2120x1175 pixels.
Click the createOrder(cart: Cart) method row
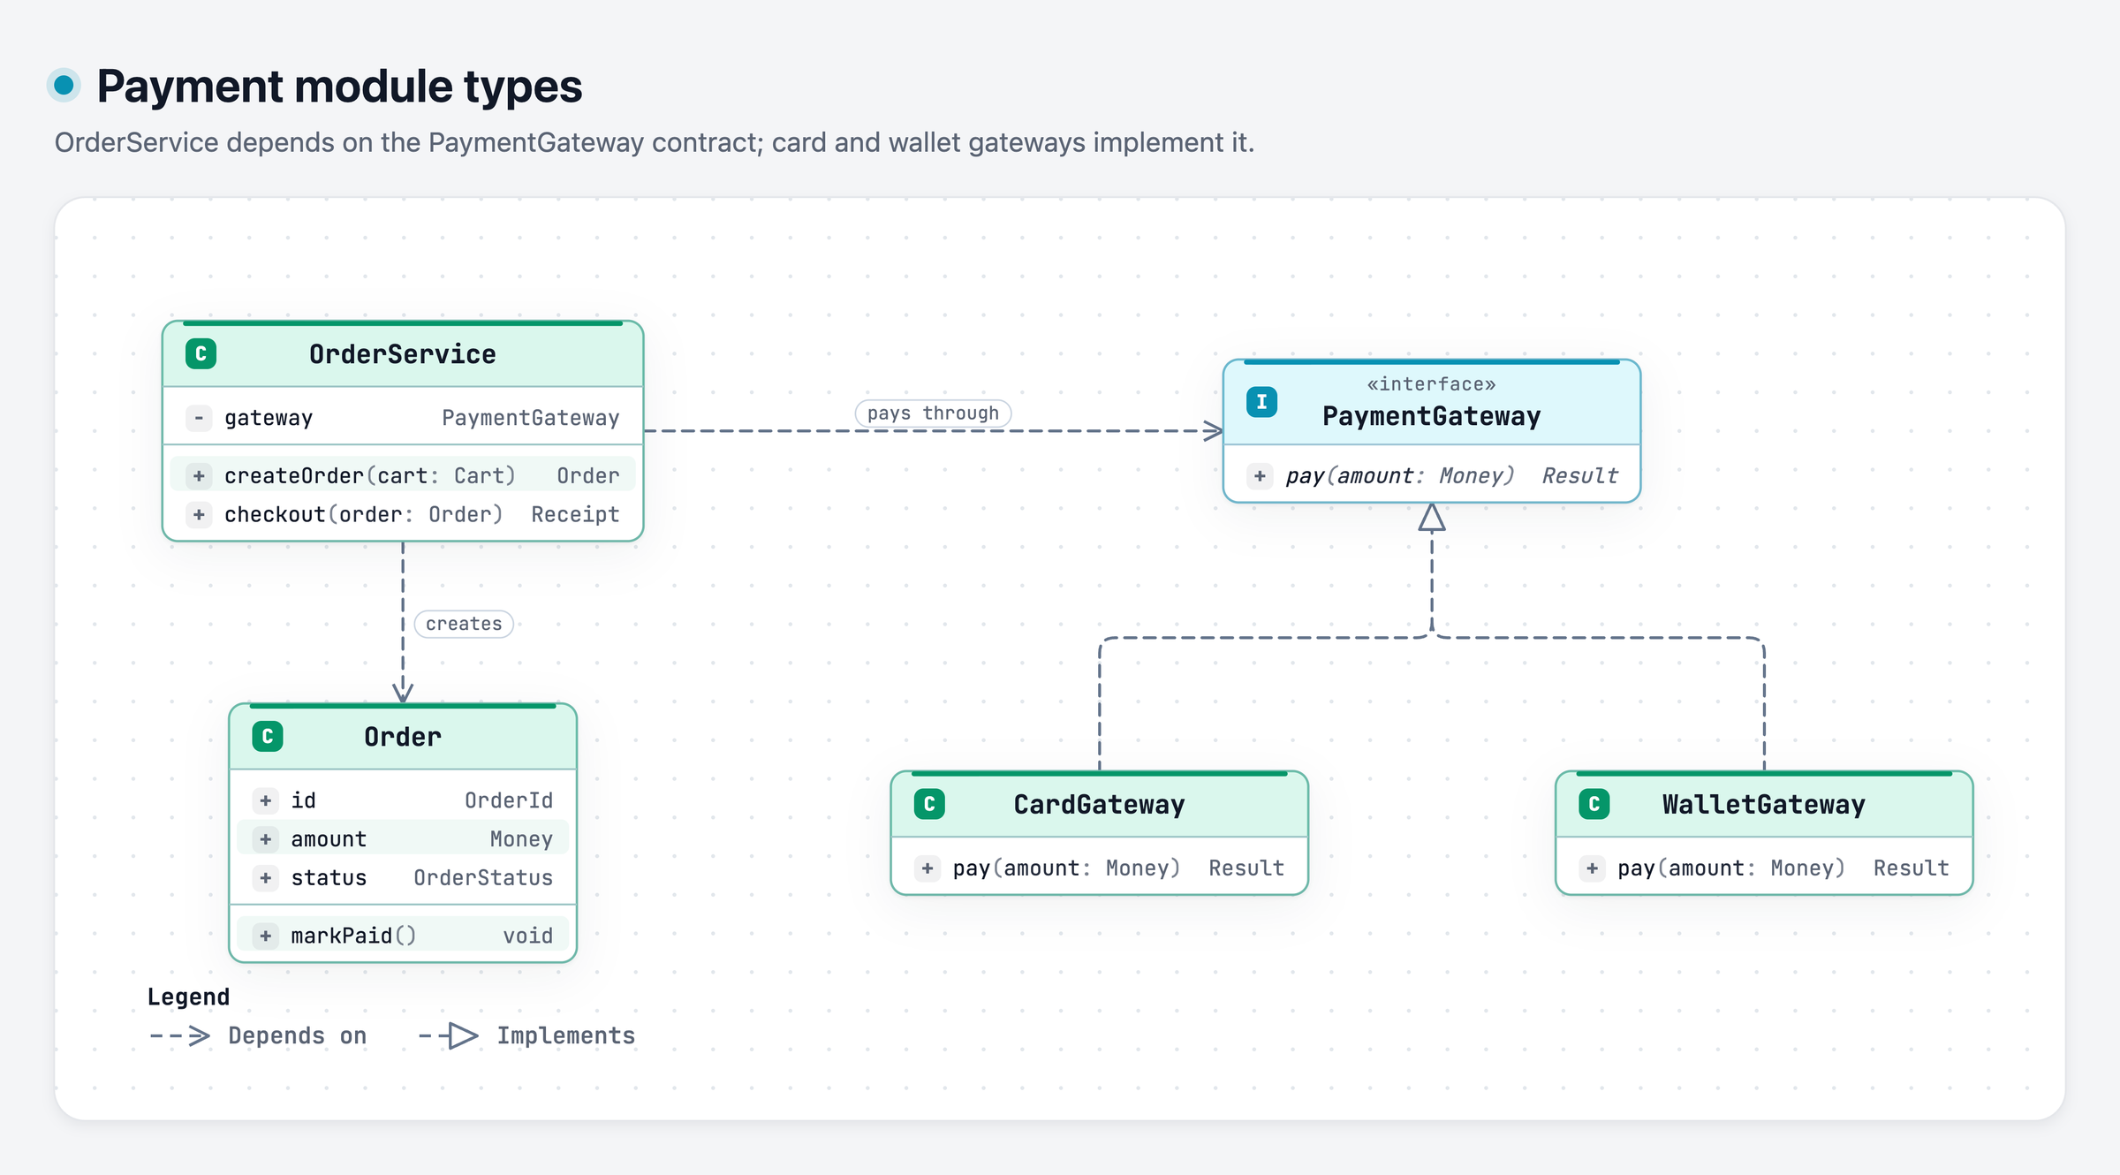pos(403,476)
